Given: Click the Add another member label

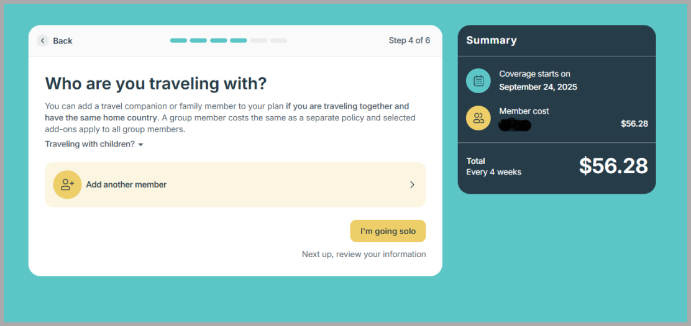Looking at the screenshot, I should (126, 184).
